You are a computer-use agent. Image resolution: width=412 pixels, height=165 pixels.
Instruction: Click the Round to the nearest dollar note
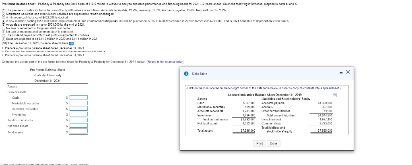[165, 62]
